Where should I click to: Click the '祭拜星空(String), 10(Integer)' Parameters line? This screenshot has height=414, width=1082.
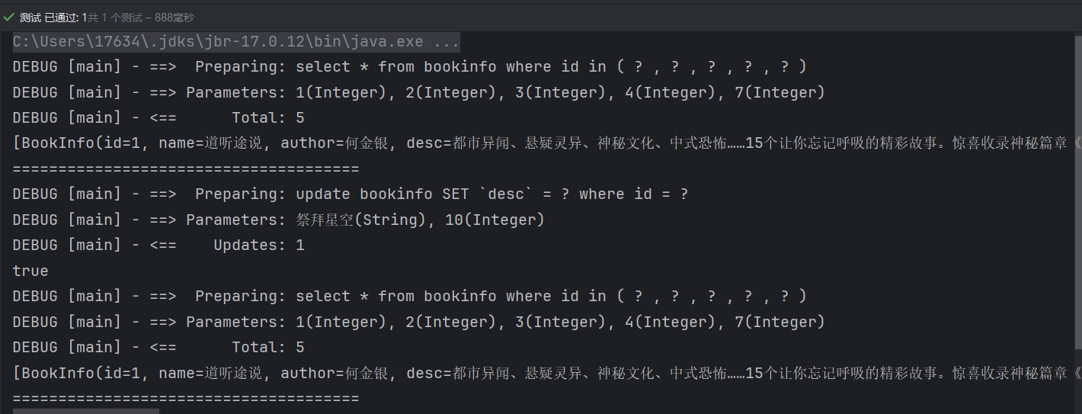279,220
